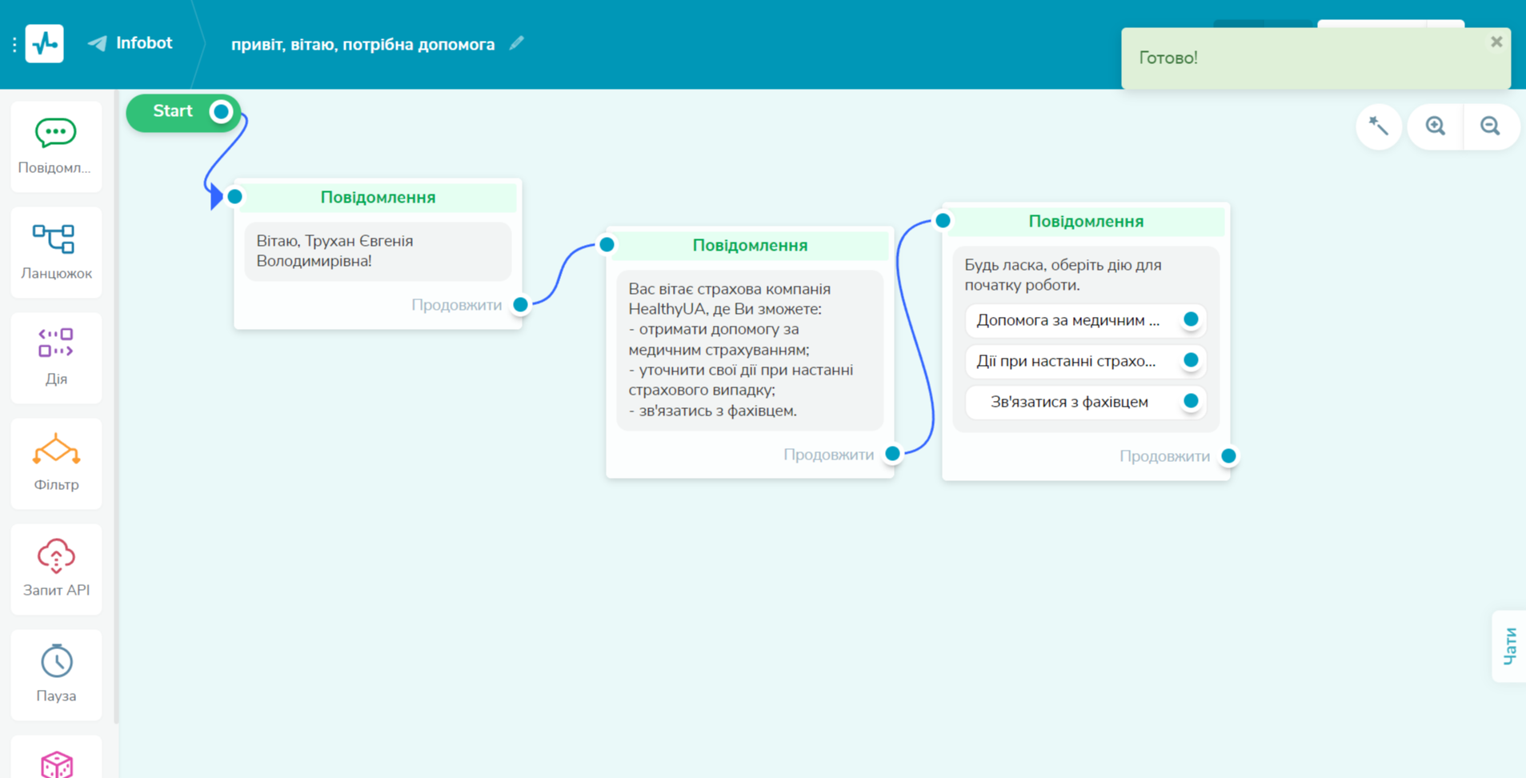Click Продовжити connector of the third block
The image size is (1526, 778).
pyautogui.click(x=1228, y=456)
